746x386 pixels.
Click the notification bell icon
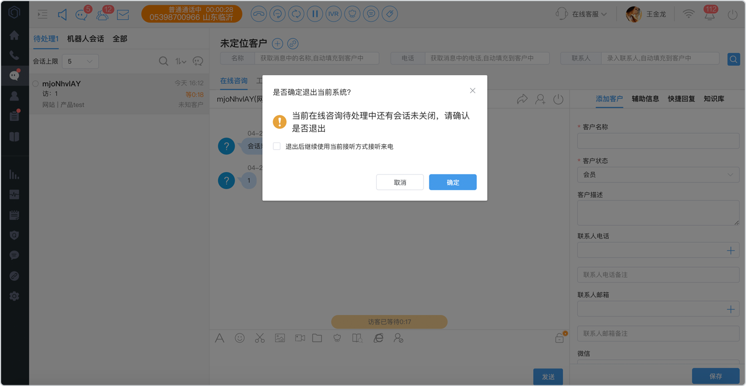[710, 14]
